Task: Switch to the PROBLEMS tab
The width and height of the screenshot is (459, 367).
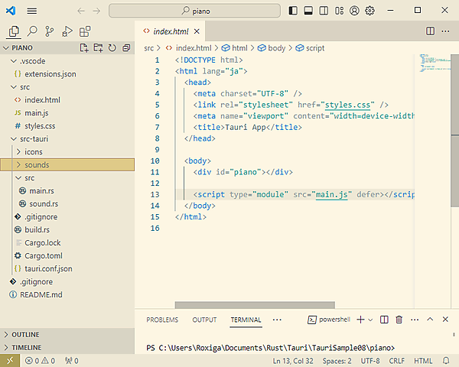Action: (162, 320)
